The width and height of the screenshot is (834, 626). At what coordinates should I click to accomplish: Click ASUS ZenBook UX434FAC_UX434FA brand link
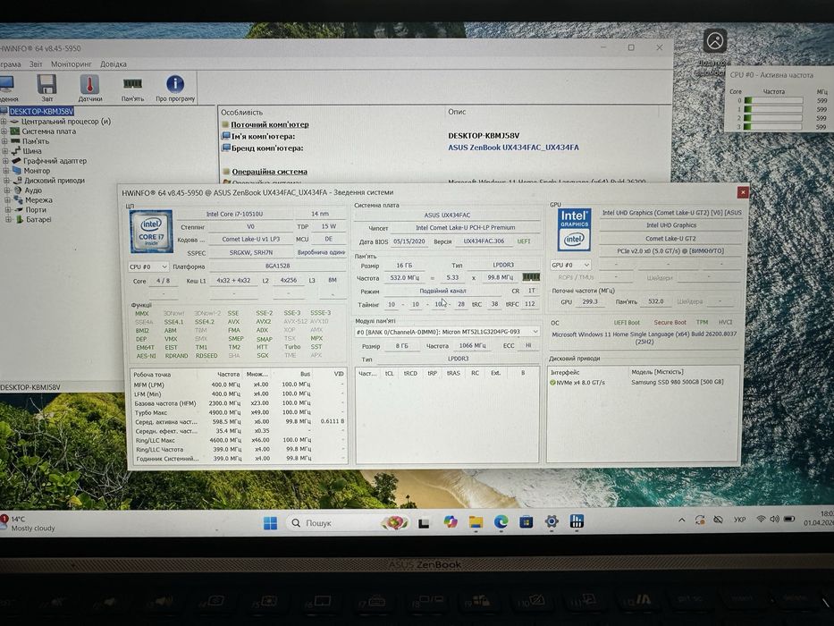[x=513, y=148]
